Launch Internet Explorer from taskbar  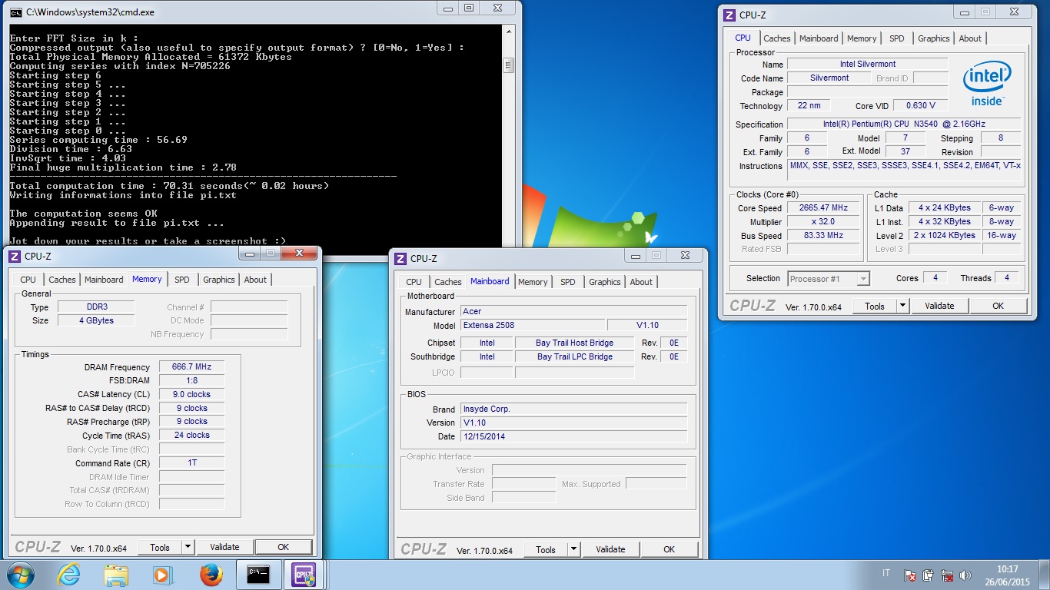tap(68, 575)
